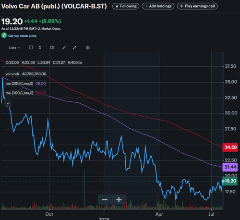Click the 27.50 price axis label
This screenshot has height=220, width=240.
[x=230, y=129]
